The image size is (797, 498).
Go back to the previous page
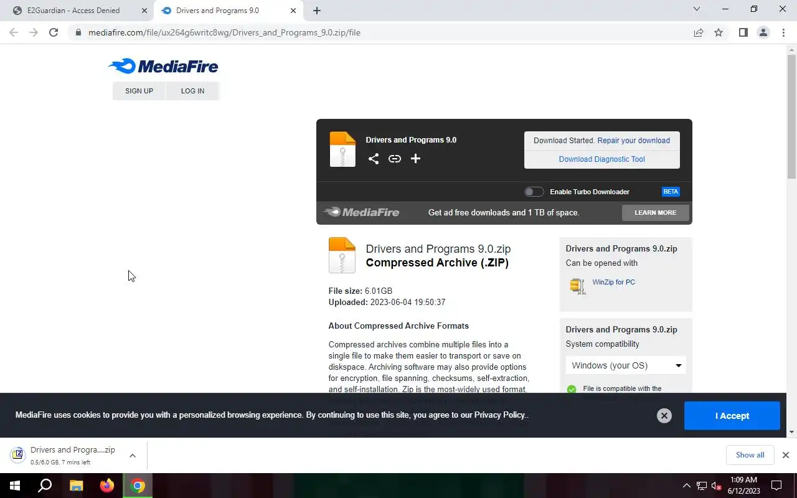(14, 32)
